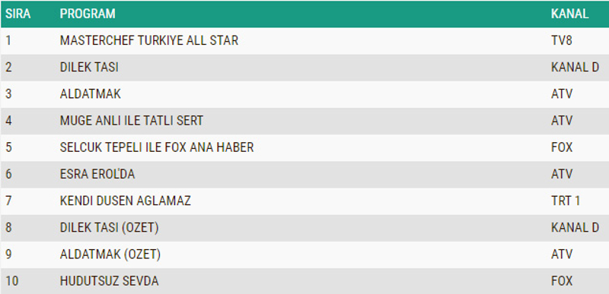
Task: Click KANAL D in the second row
Action: [575, 68]
